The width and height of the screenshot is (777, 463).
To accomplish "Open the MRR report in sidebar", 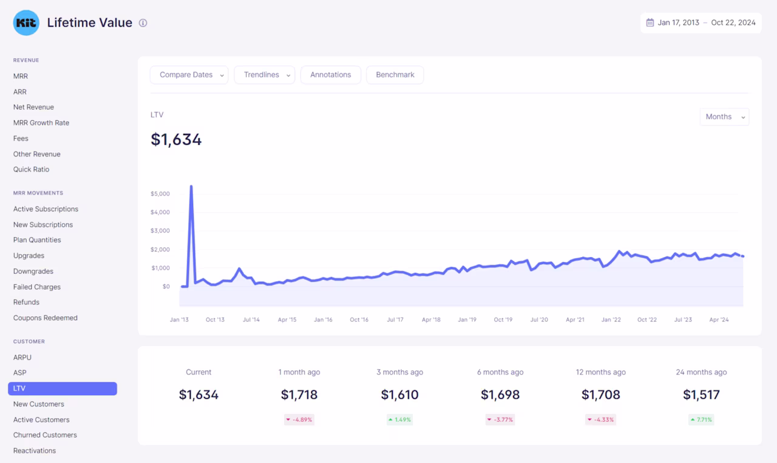I will pos(21,76).
